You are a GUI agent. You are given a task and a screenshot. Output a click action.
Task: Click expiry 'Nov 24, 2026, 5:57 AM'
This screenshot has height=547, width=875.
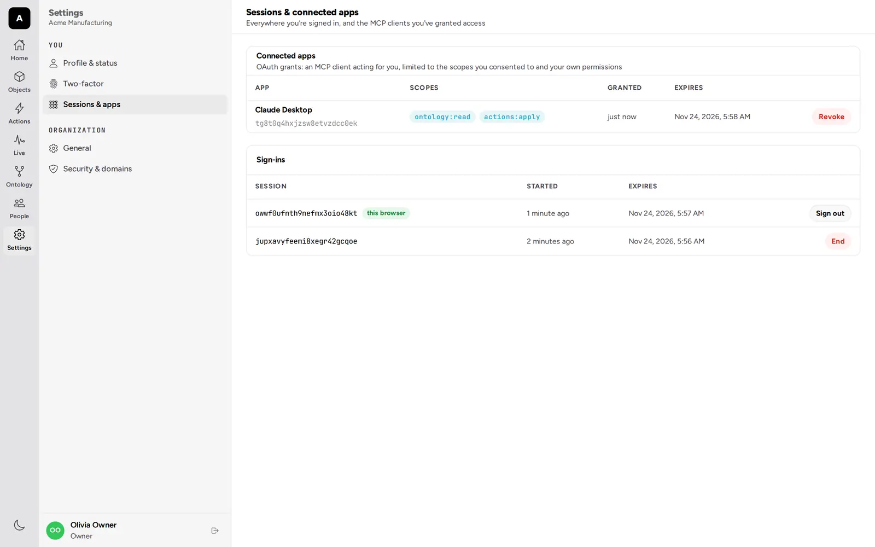coord(666,213)
